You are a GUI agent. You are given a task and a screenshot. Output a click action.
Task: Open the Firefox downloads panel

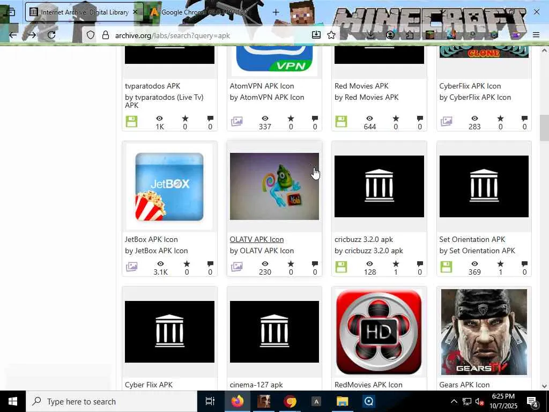371,35
